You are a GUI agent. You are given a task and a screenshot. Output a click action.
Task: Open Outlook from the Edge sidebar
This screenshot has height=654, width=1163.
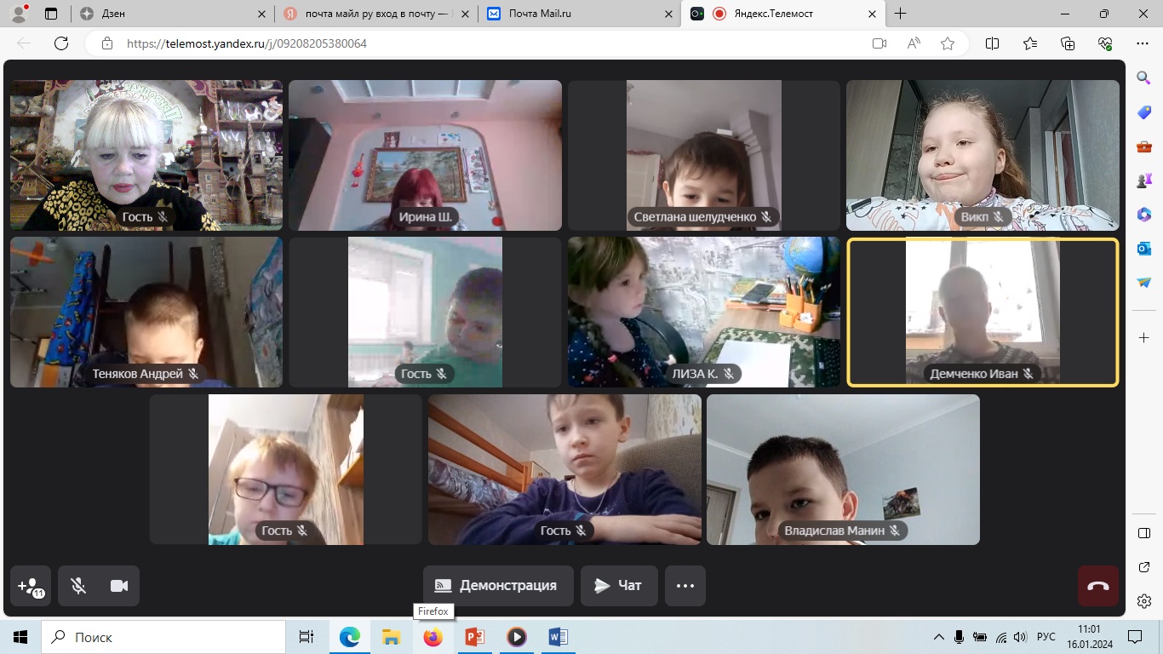pos(1144,249)
